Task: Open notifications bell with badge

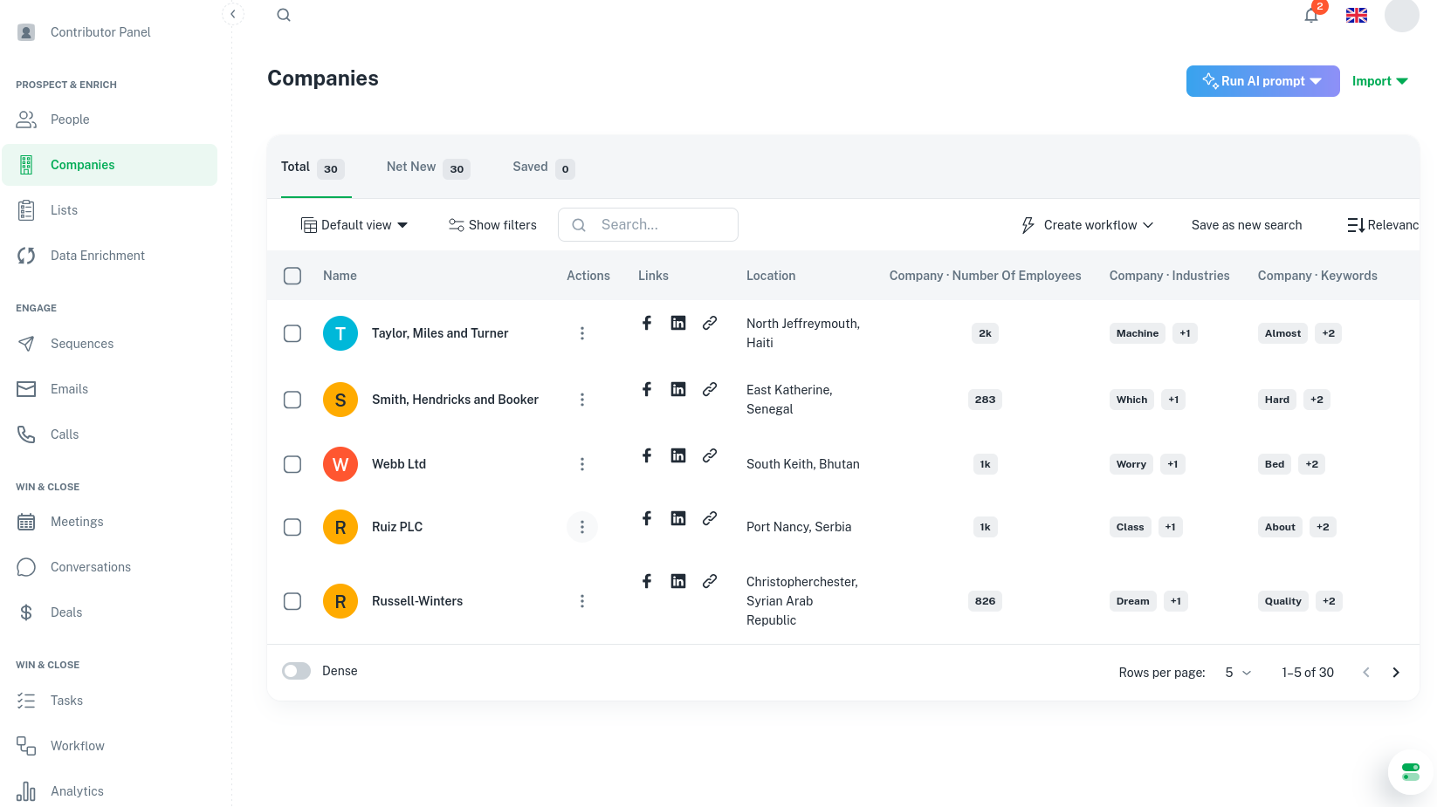Action: click(1311, 15)
